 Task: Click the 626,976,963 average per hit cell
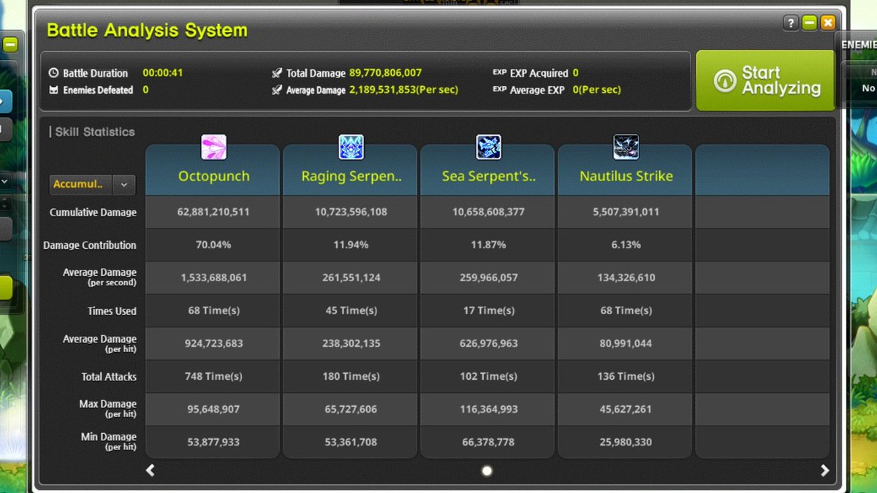coord(487,343)
